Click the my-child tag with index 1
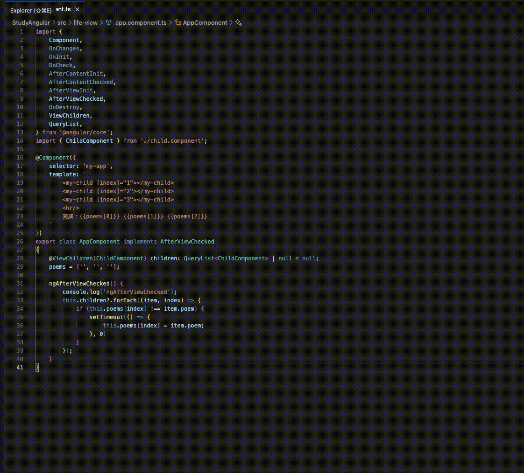 point(118,183)
